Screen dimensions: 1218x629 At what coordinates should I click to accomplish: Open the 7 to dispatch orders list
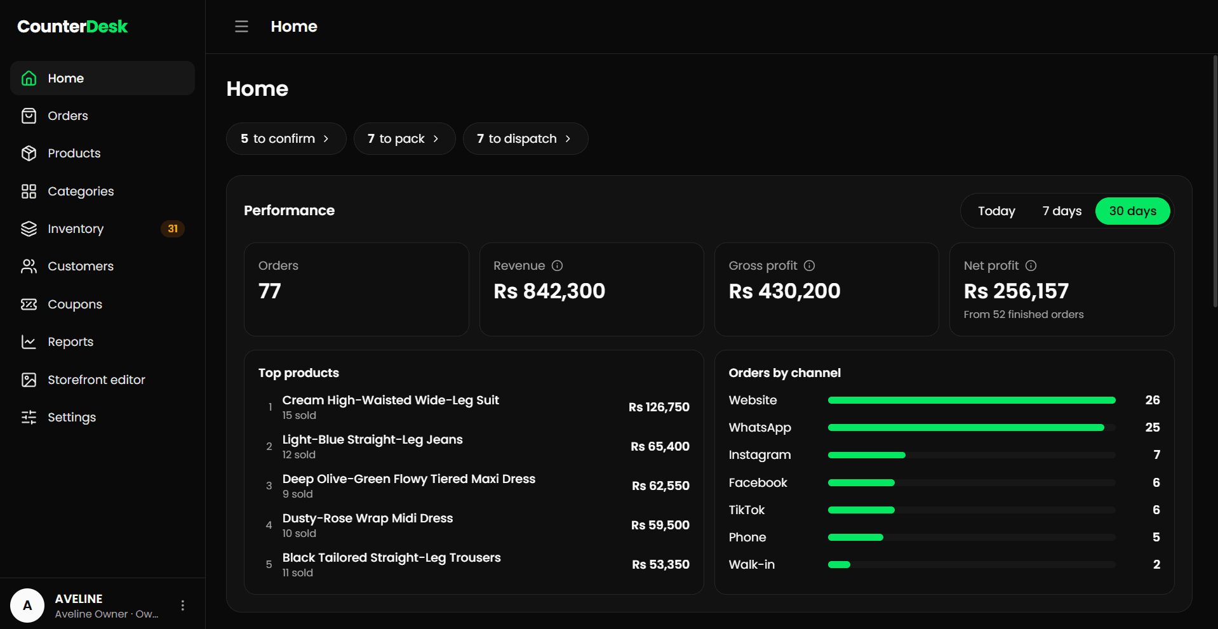525,138
